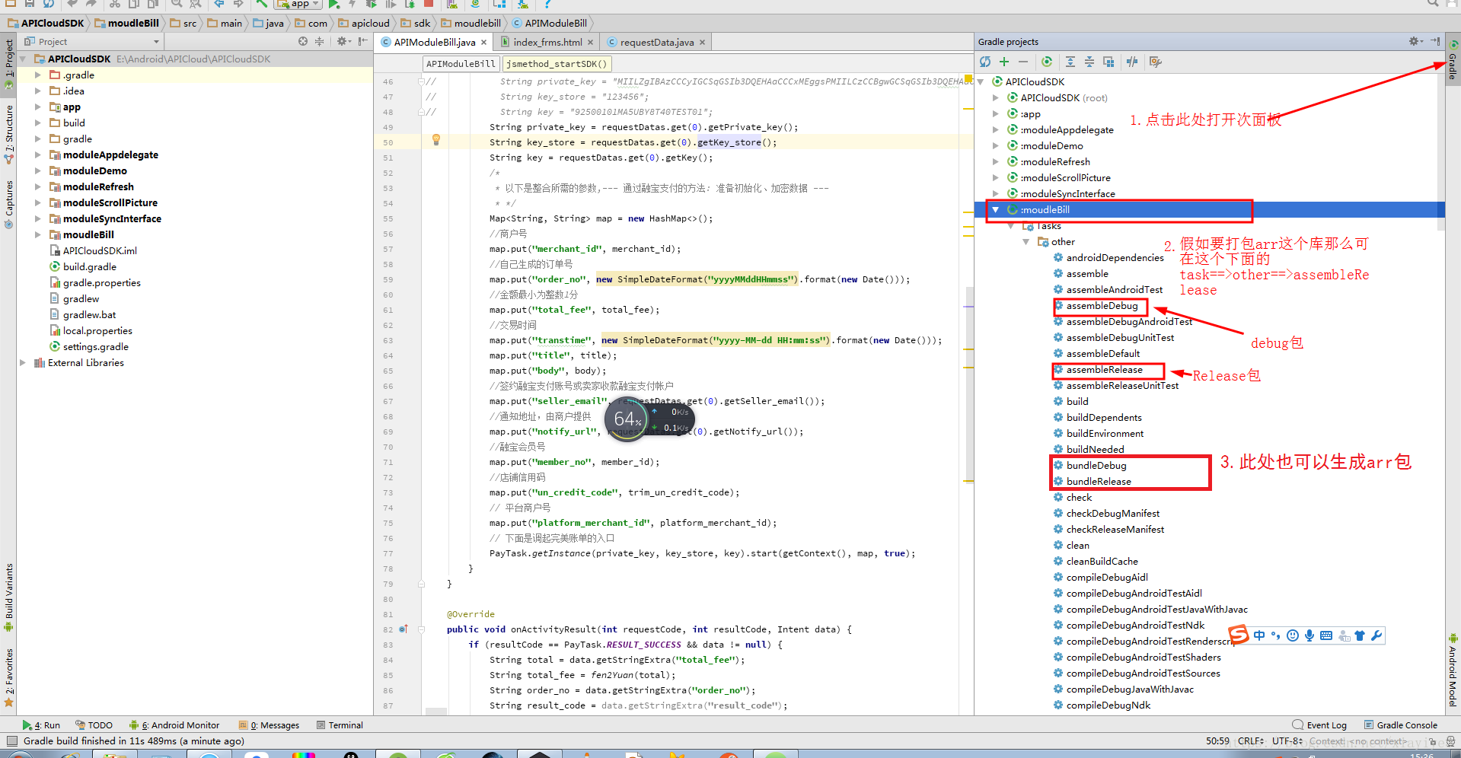Open Gradle settings wrench icon
Viewport: 1461px width, 758px height.
point(1156,62)
